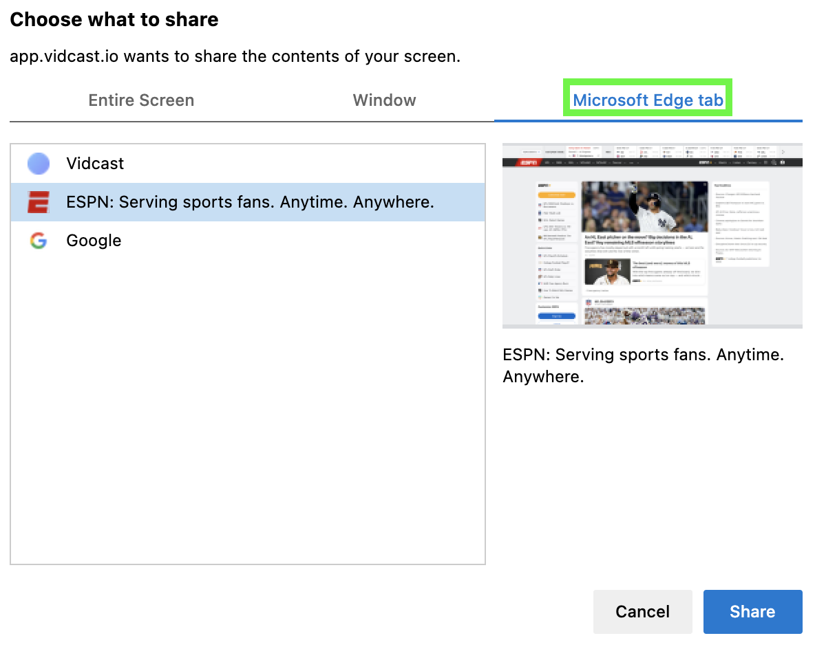Click the ESPN caption below the preview

click(x=643, y=366)
